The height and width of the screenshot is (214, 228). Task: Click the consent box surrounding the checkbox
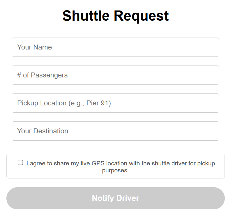(x=115, y=166)
